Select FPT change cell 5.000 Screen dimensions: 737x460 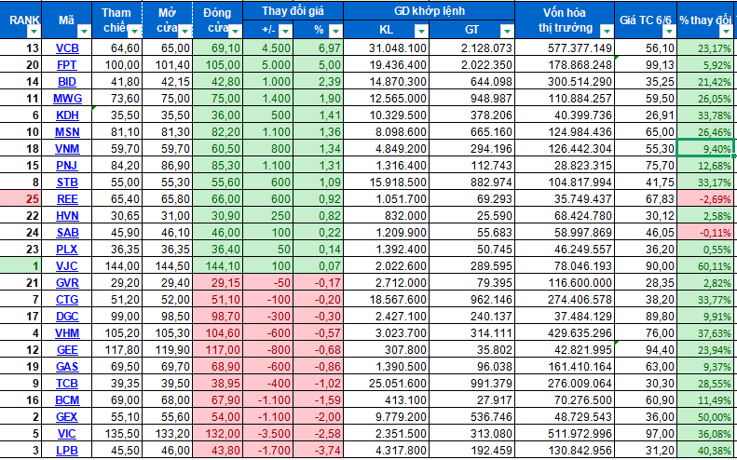point(268,65)
